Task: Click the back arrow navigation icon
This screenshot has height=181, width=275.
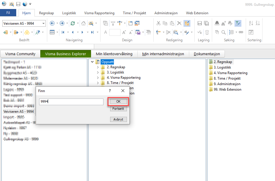Action: point(52,23)
